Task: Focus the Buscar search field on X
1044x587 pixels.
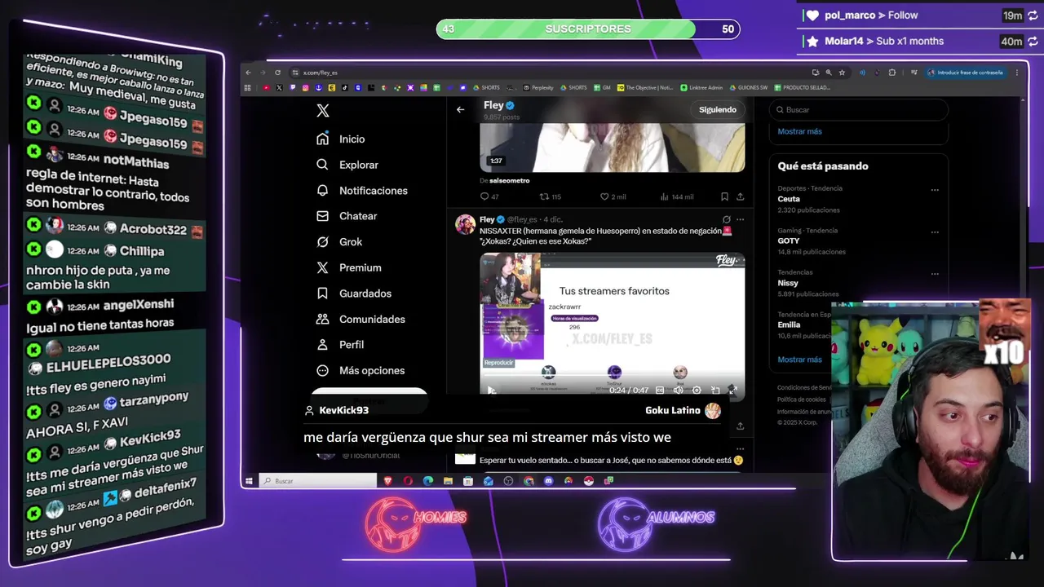Action: [x=859, y=109]
